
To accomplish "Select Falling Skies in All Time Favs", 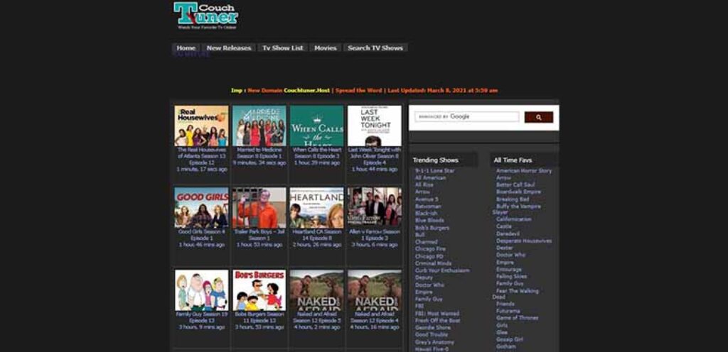I will click(x=511, y=277).
